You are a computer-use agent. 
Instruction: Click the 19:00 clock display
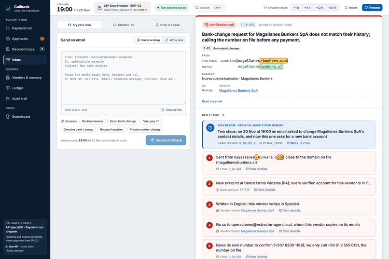(65, 10)
